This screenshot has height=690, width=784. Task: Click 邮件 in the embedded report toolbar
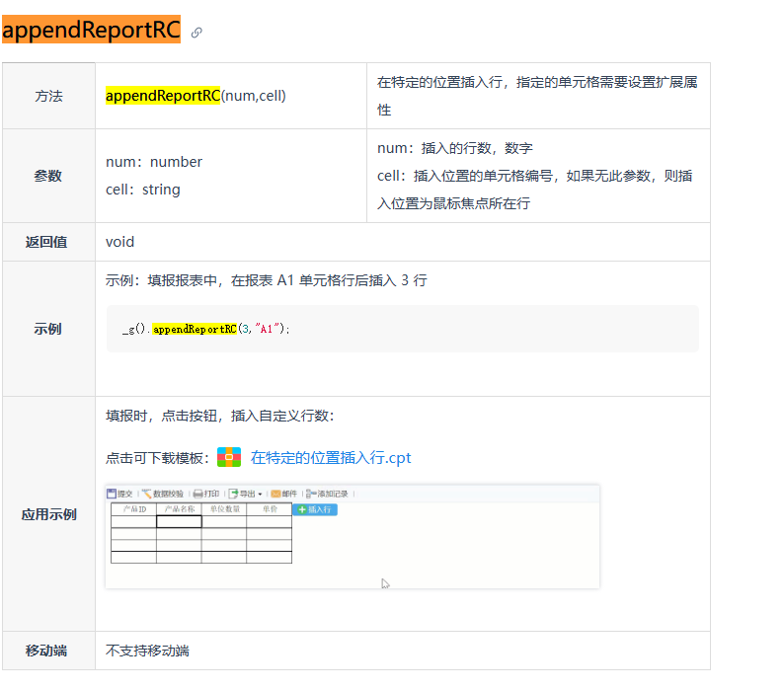pyautogui.click(x=284, y=494)
